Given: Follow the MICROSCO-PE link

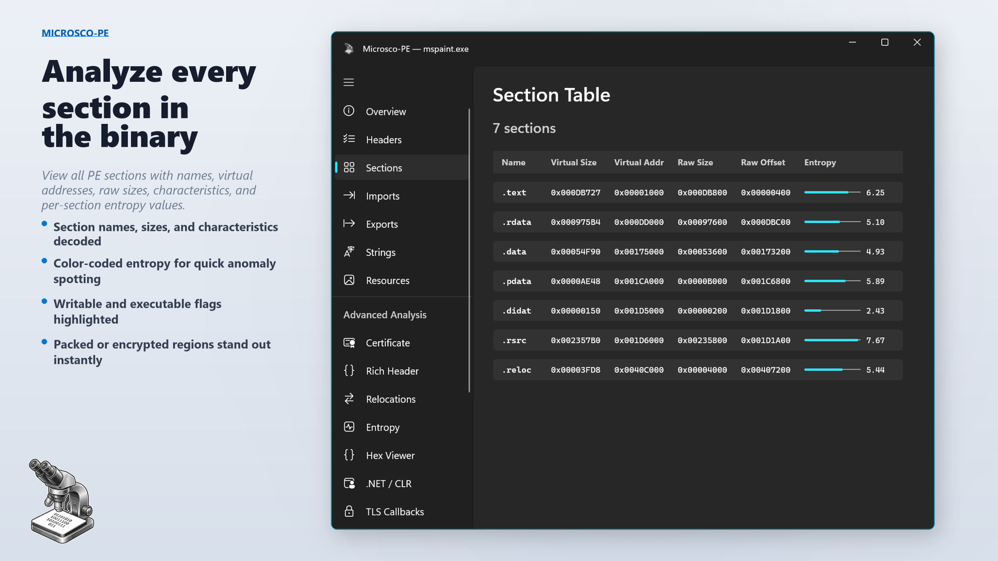Looking at the screenshot, I should 75,33.
